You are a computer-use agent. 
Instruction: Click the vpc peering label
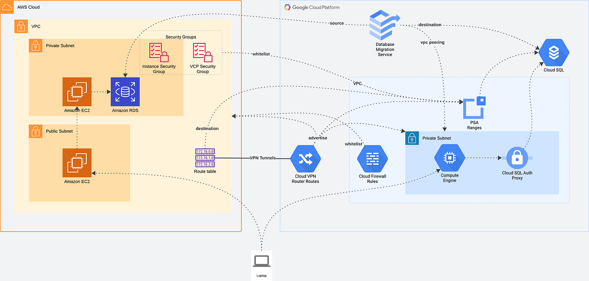click(432, 42)
